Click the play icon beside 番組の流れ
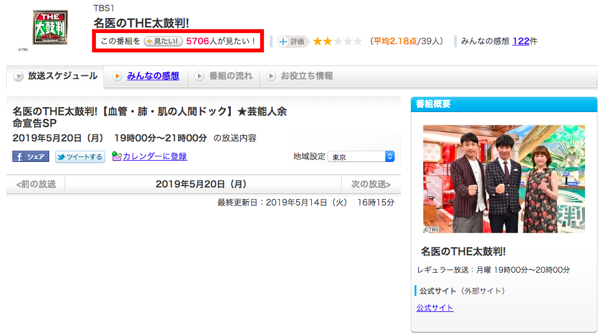600x335 pixels. pyautogui.click(x=199, y=76)
